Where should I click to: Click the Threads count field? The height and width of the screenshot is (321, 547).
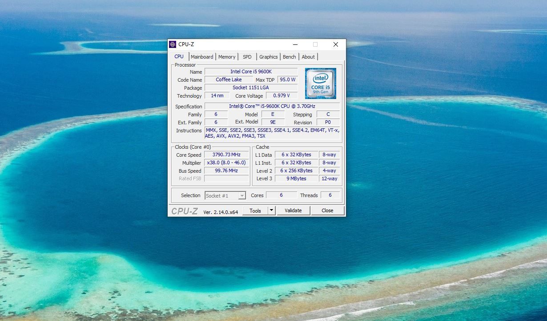pyautogui.click(x=330, y=195)
